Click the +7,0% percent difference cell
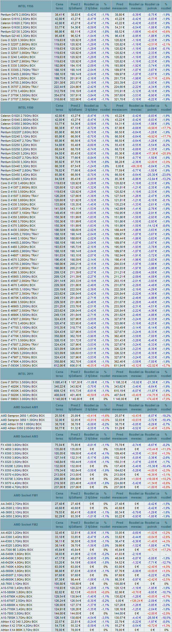Image resolution: width=172 pixels, height=632 pixels. coord(166,399)
